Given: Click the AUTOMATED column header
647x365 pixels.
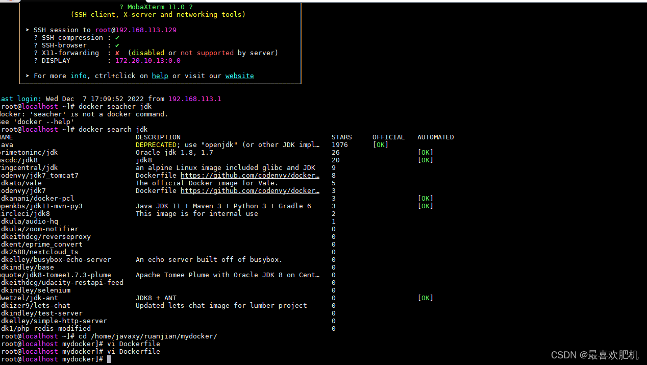Looking at the screenshot, I should click(436, 137).
